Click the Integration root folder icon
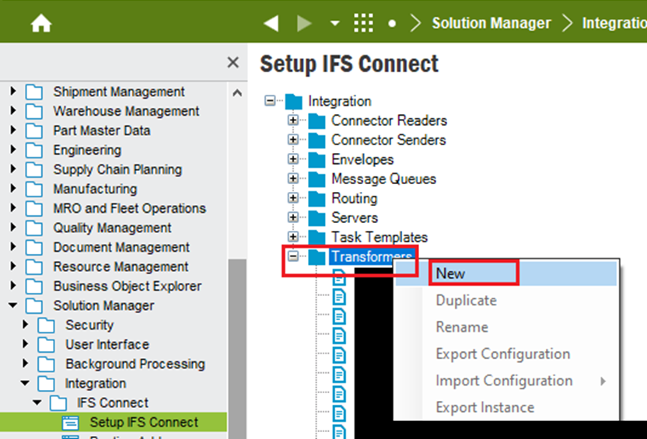Image resolution: width=647 pixels, height=439 pixels. click(x=294, y=101)
